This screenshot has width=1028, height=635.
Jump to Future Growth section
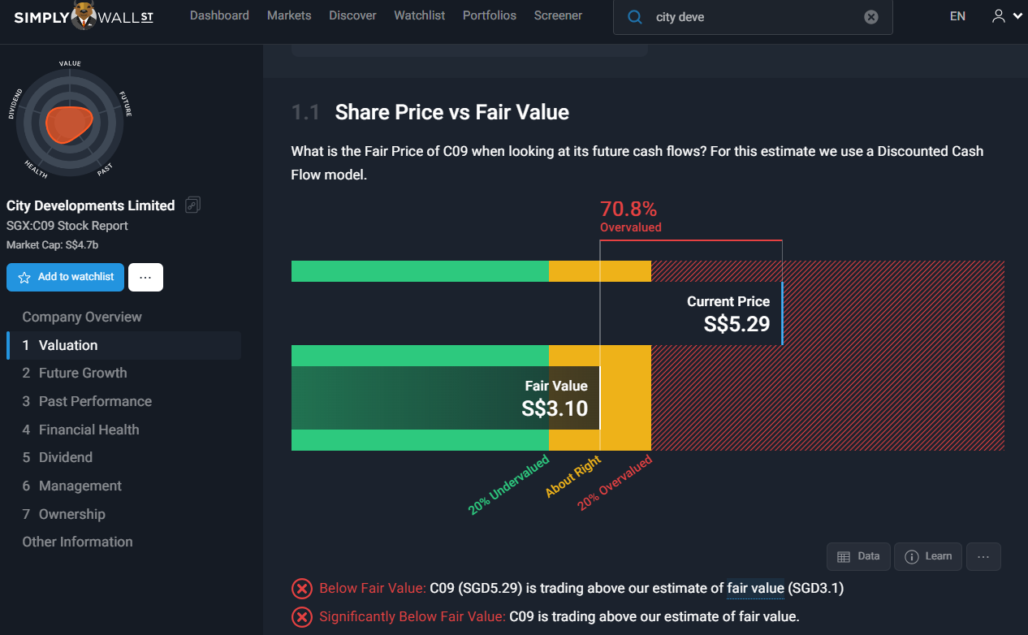83,373
